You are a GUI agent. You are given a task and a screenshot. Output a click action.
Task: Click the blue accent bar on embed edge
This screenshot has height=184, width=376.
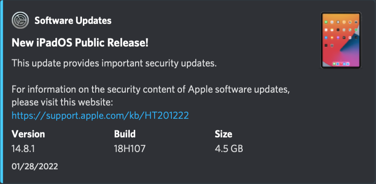pos(1,92)
